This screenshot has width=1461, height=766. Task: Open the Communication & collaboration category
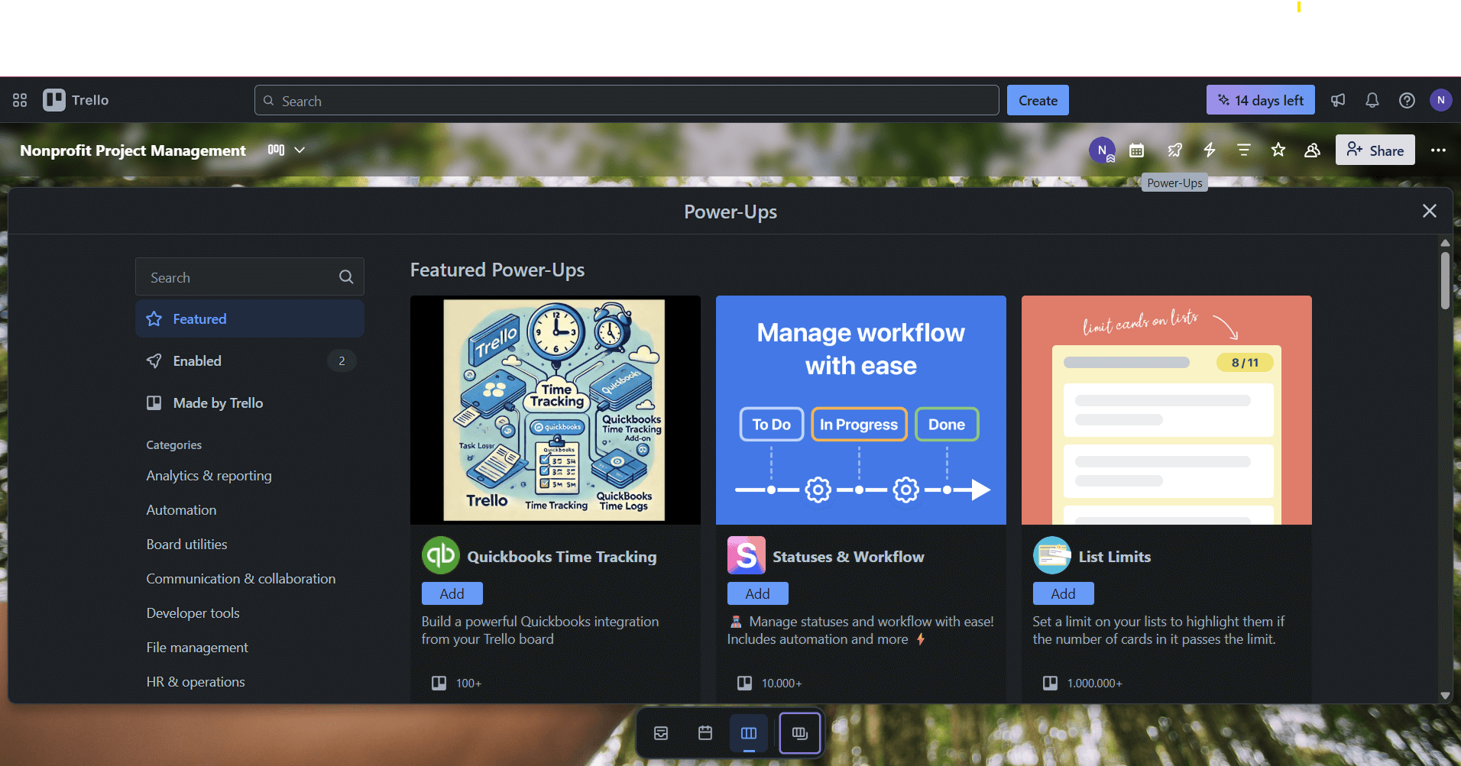pos(241,578)
